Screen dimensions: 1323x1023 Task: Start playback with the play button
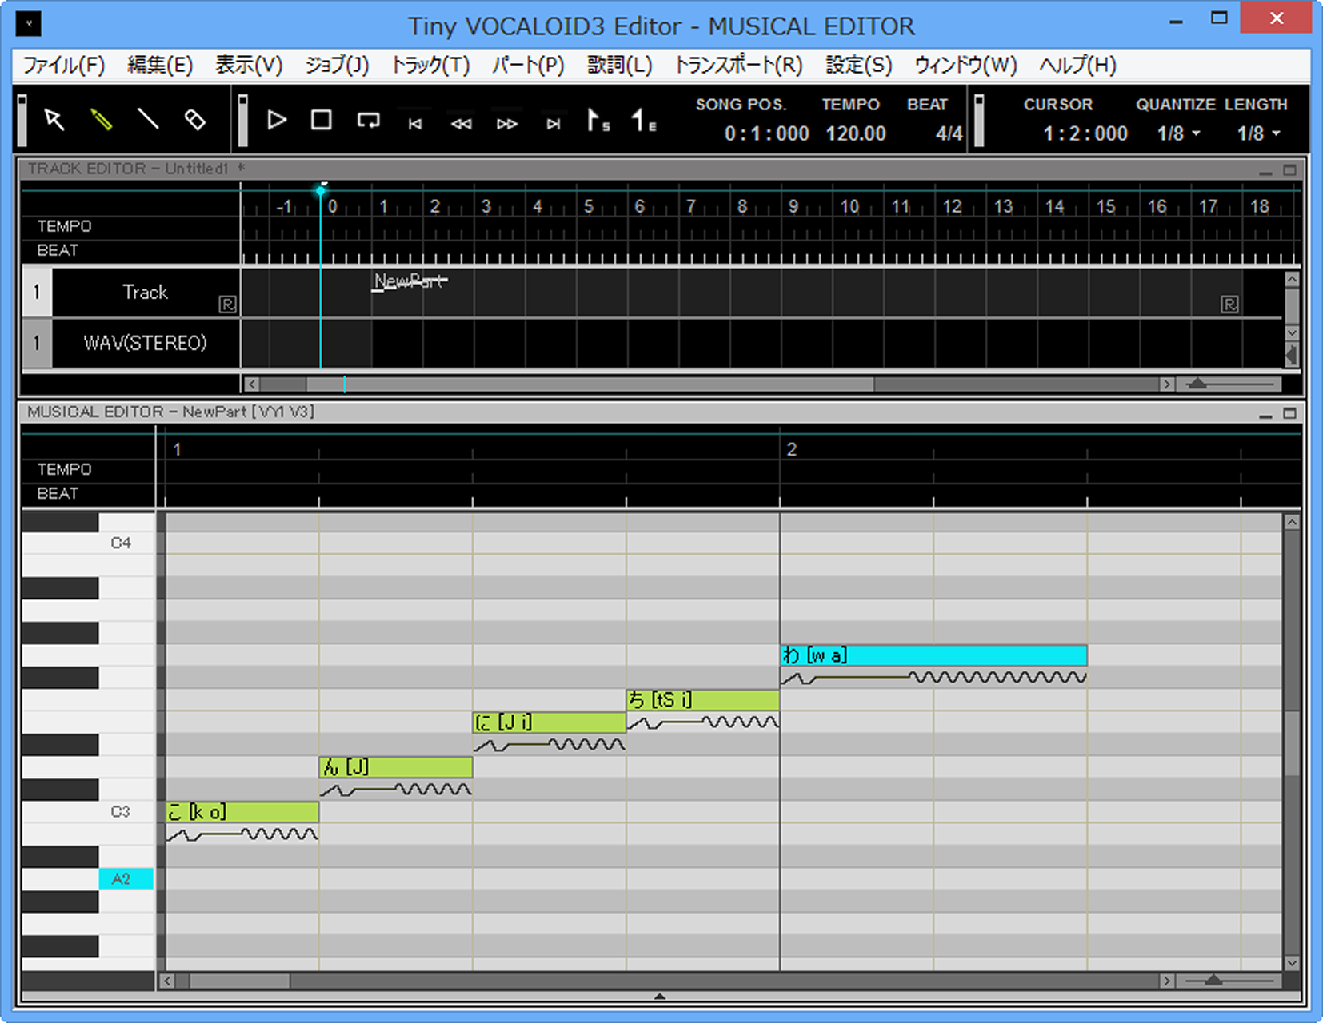tap(276, 120)
